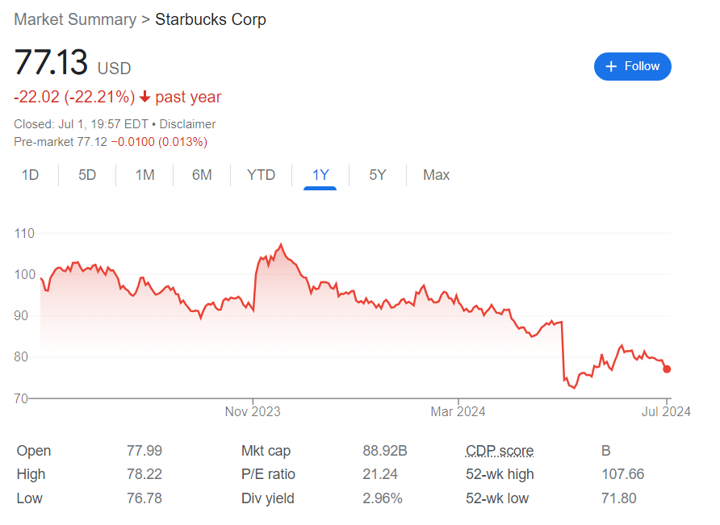Select the 1Y range tab
Viewport: 720px width, 525px height.
click(x=320, y=175)
